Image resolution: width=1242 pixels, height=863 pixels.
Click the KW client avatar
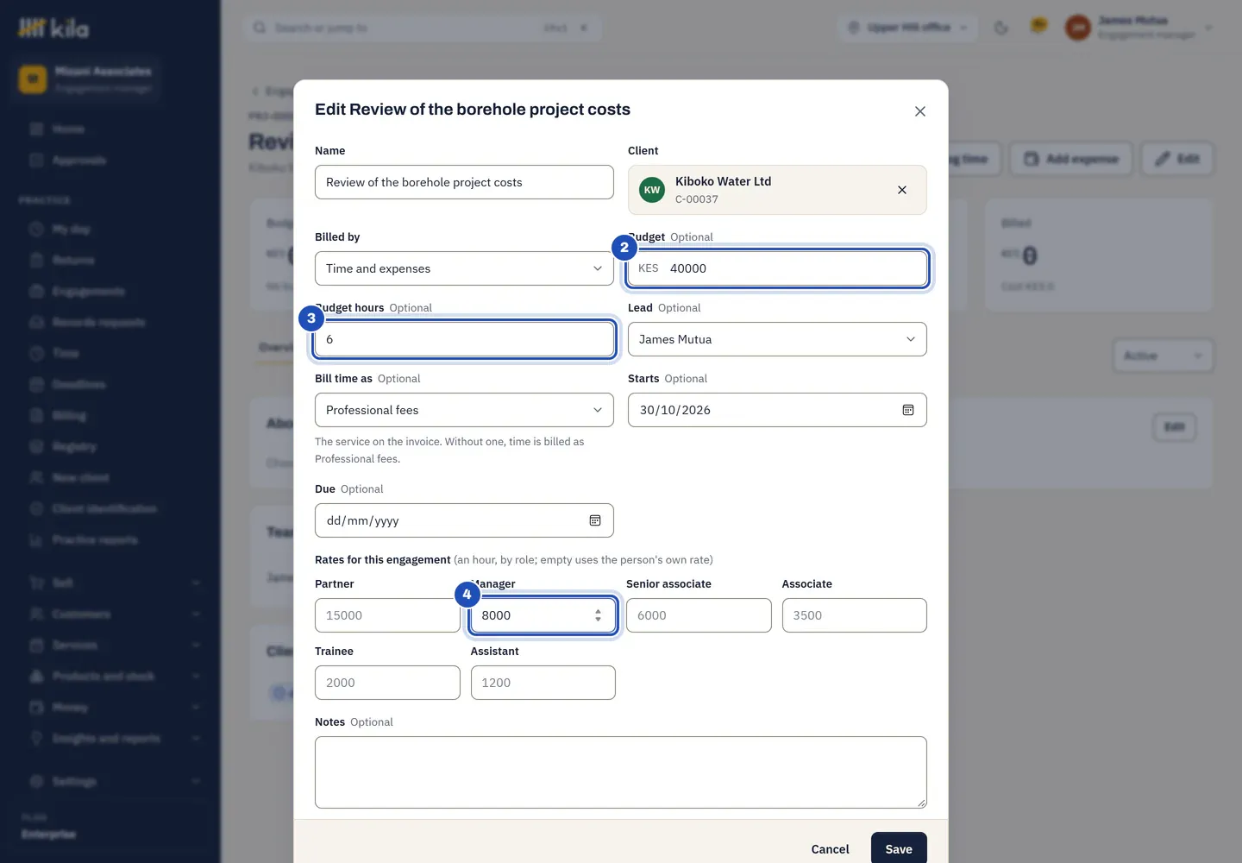[x=652, y=190]
